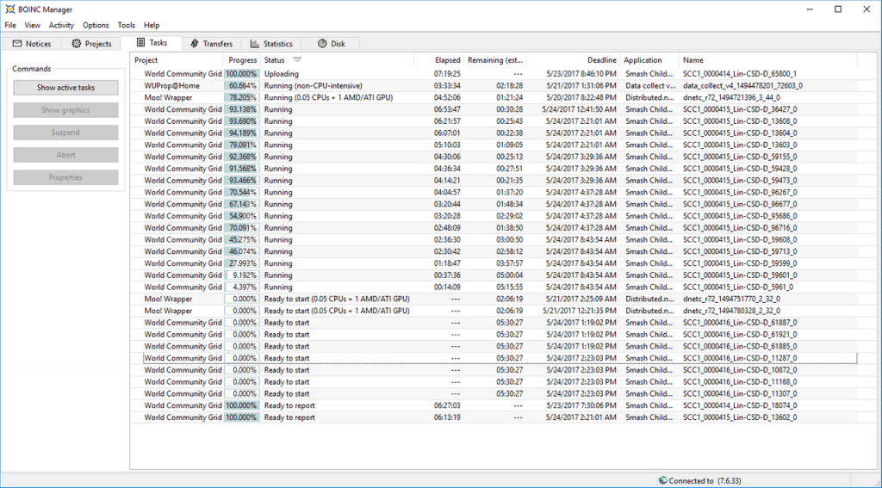The height and width of the screenshot is (488, 882).
Task: Select task SCC1_0000415_Lin-CSD-D_59155_0
Action: (x=494, y=157)
